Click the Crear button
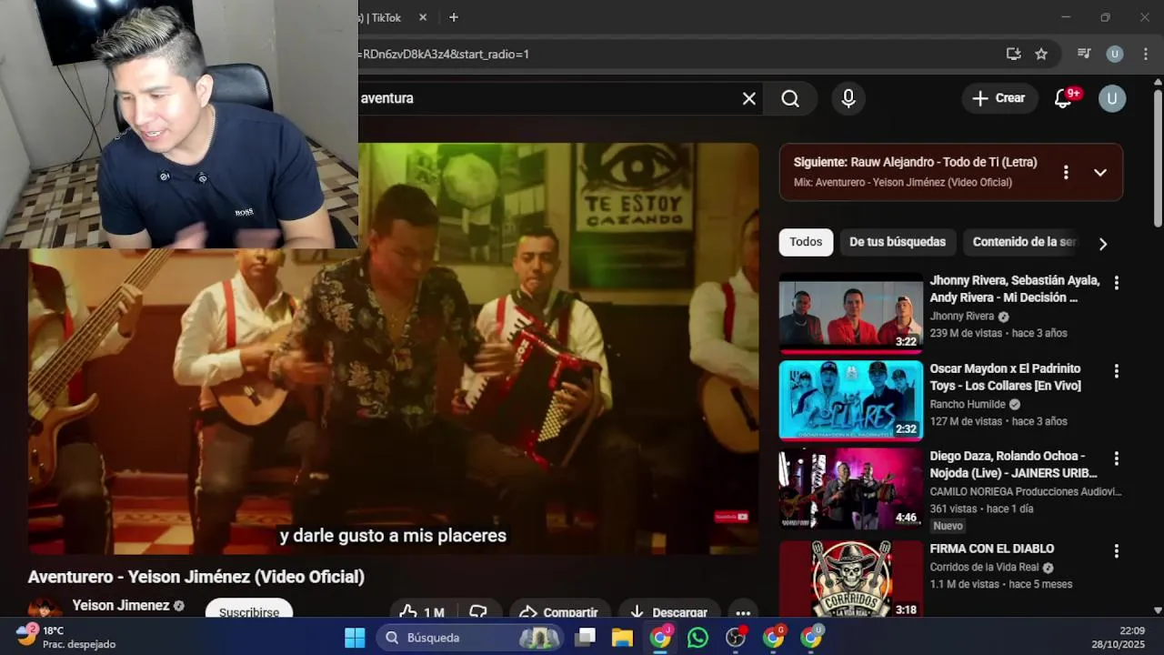The width and height of the screenshot is (1164, 655). pyautogui.click(x=999, y=98)
